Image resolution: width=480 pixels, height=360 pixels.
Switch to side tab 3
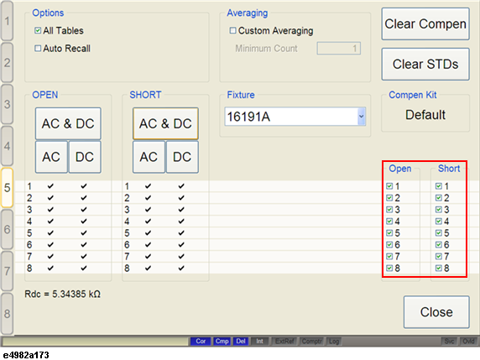pyautogui.click(x=7, y=104)
